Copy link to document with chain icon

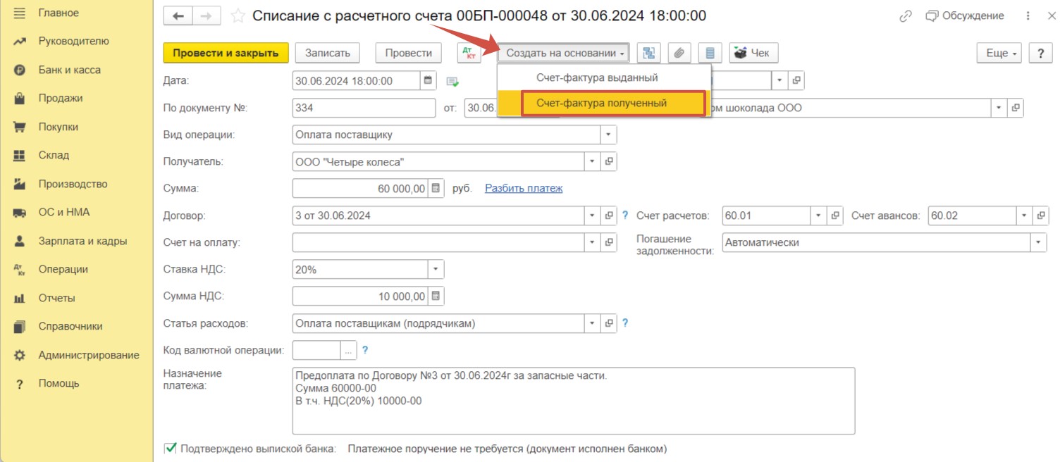click(906, 15)
